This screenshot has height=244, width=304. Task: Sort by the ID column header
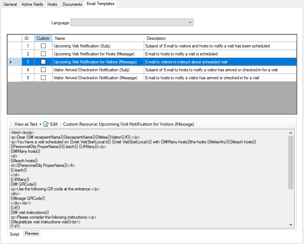tap(28, 38)
